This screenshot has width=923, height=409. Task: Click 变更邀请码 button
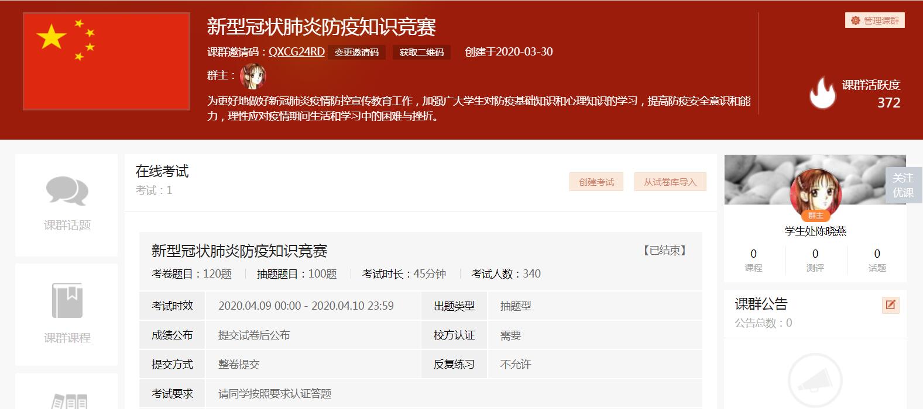click(356, 53)
